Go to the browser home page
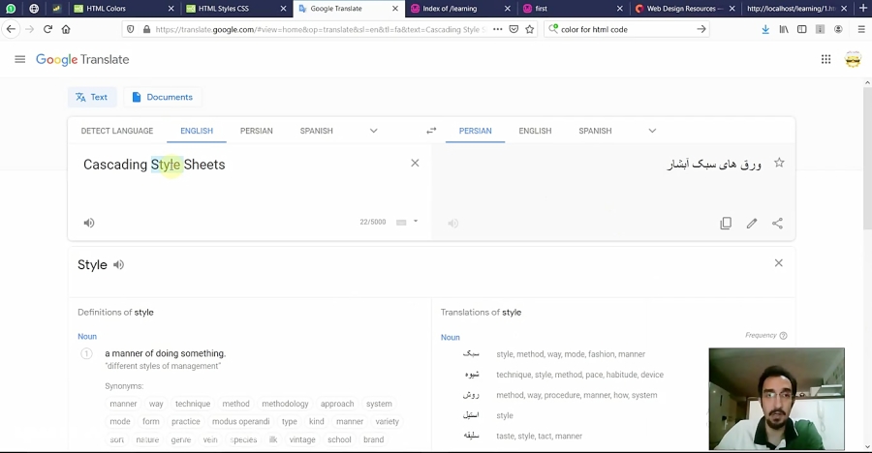872x453 pixels. click(66, 29)
